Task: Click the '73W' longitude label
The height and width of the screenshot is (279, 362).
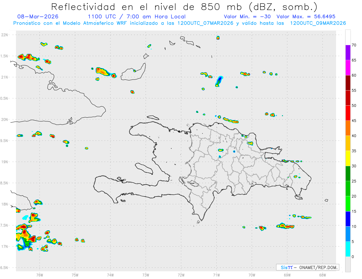Action: pos(146,275)
